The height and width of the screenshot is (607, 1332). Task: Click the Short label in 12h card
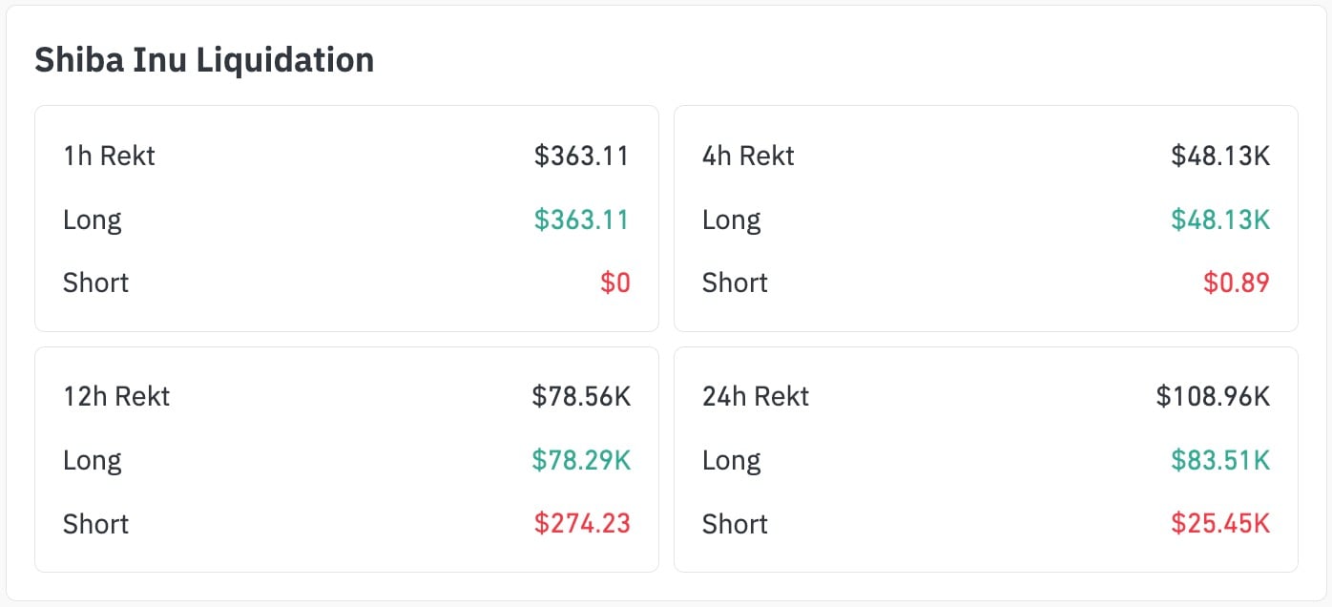point(95,524)
